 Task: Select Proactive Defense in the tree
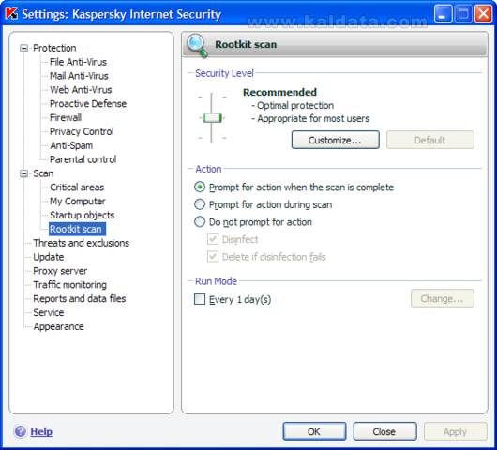[x=88, y=104]
